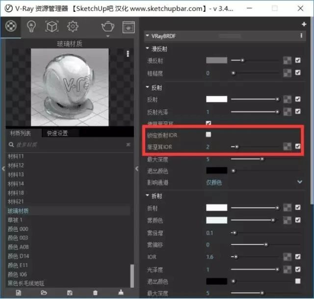This screenshot has width=314, height=299.
Task: Open refraction glossiness texture slot
Action: (287, 270)
